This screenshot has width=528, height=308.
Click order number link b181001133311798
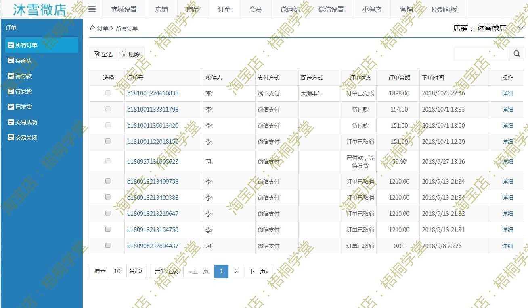click(153, 109)
